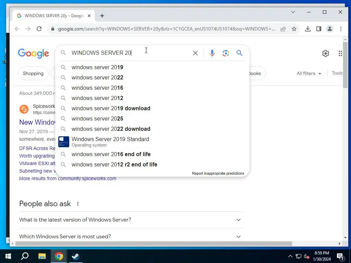Screen dimensions: 351x263
Task: Click the padlock site info icon
Action: (x=53, y=29)
